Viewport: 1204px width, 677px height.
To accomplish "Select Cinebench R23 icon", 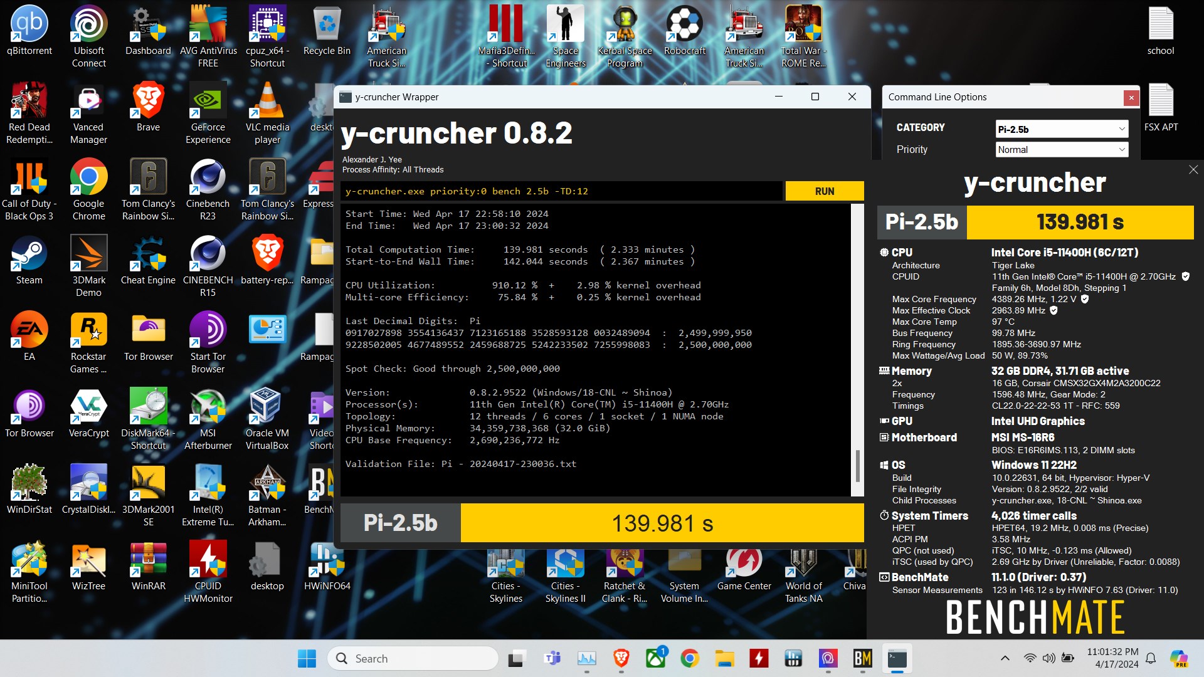I will tap(208, 189).
